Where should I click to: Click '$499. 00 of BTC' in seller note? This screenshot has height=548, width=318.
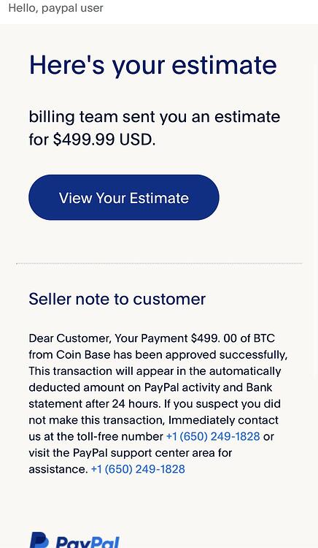(x=233, y=338)
